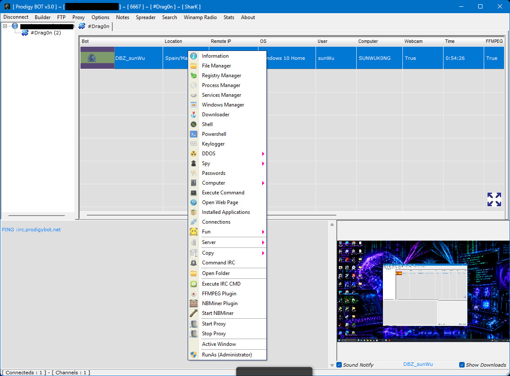Click the Stop Proxy icon
510x376 pixels.
point(194,334)
